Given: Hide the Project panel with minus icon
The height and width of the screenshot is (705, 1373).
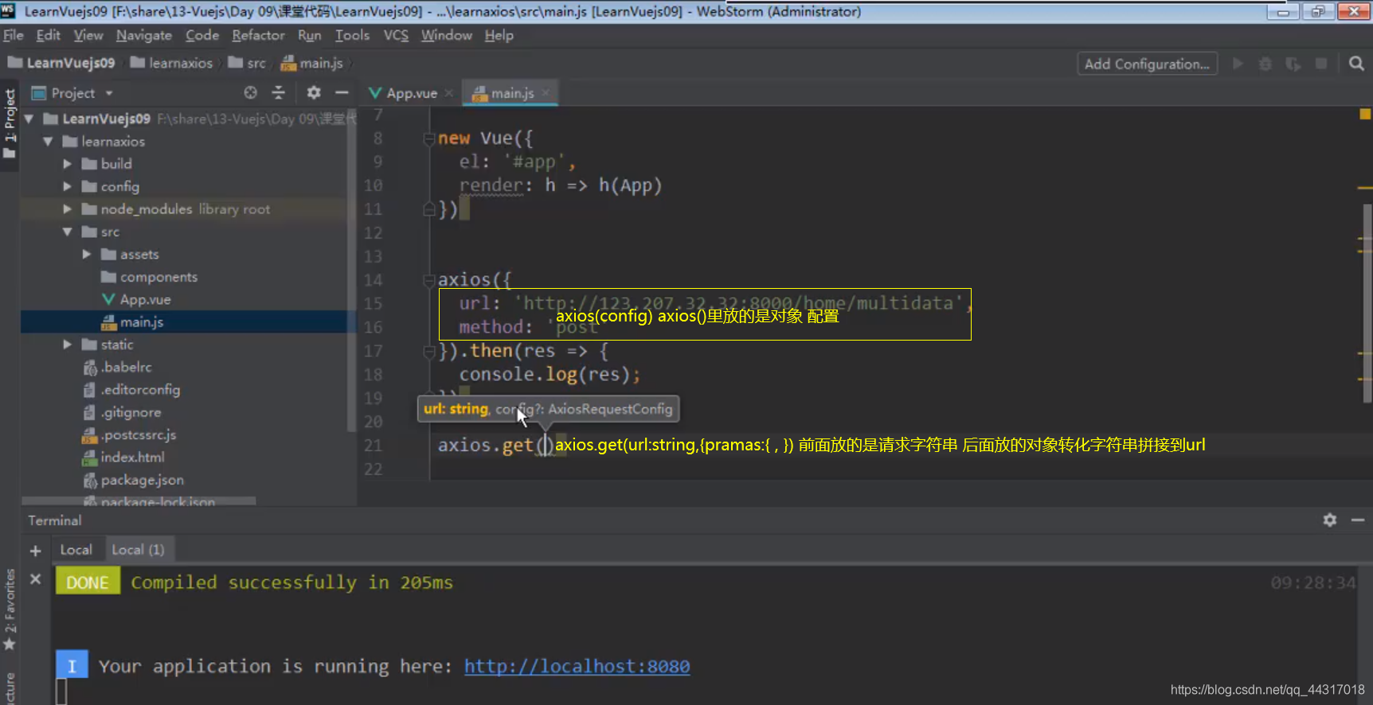Looking at the screenshot, I should [342, 93].
